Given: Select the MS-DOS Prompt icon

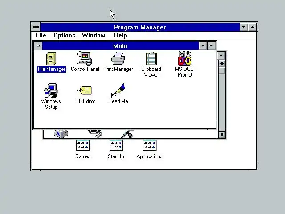Looking at the screenshot, I should pyautogui.click(x=185, y=58).
